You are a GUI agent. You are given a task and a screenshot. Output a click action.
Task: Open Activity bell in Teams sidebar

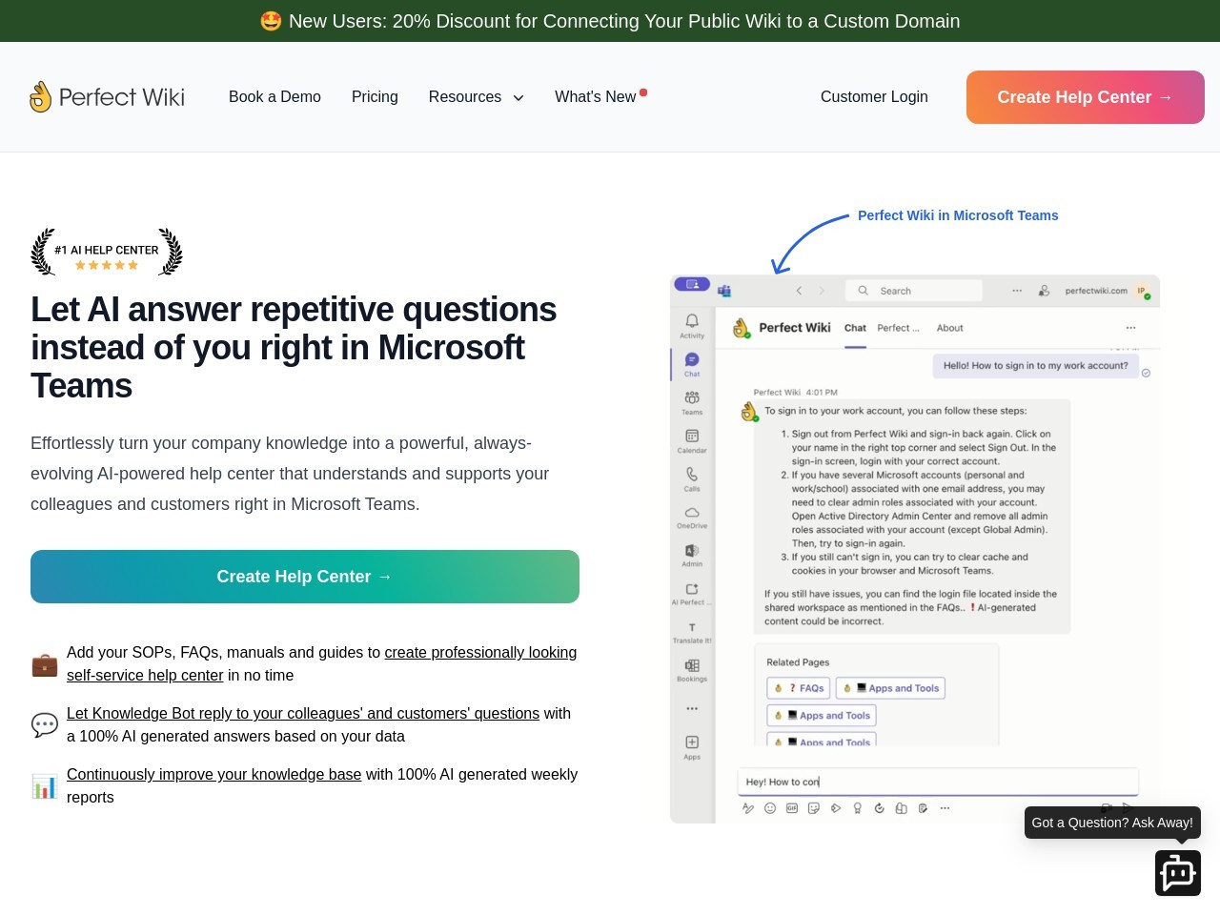click(x=692, y=321)
